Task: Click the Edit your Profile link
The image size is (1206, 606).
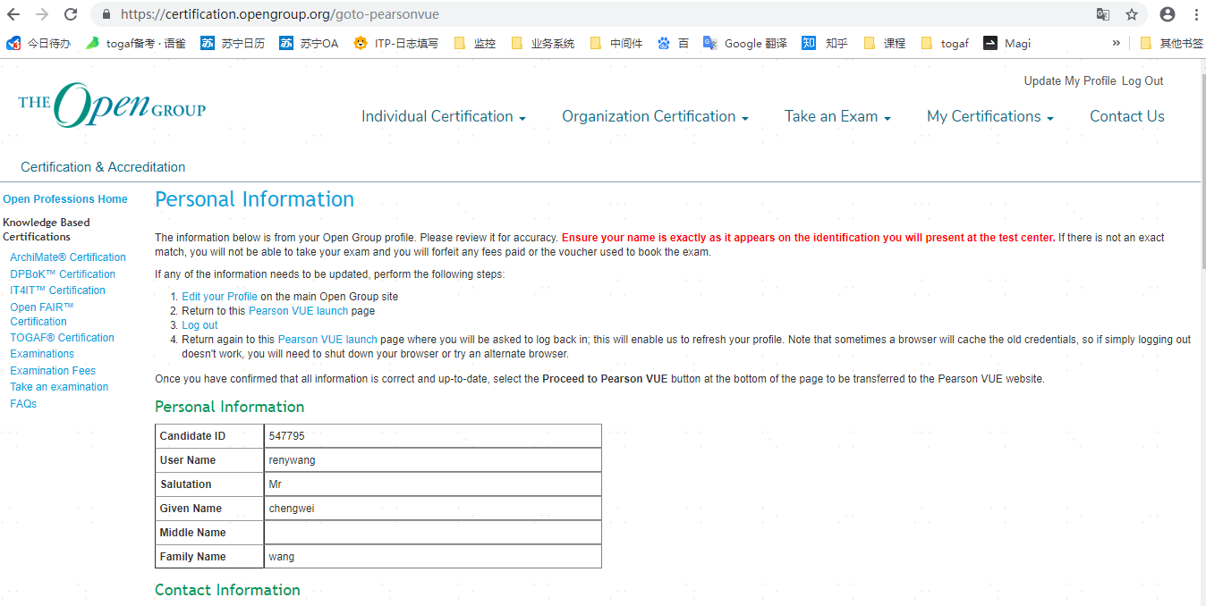Action: pyautogui.click(x=219, y=297)
